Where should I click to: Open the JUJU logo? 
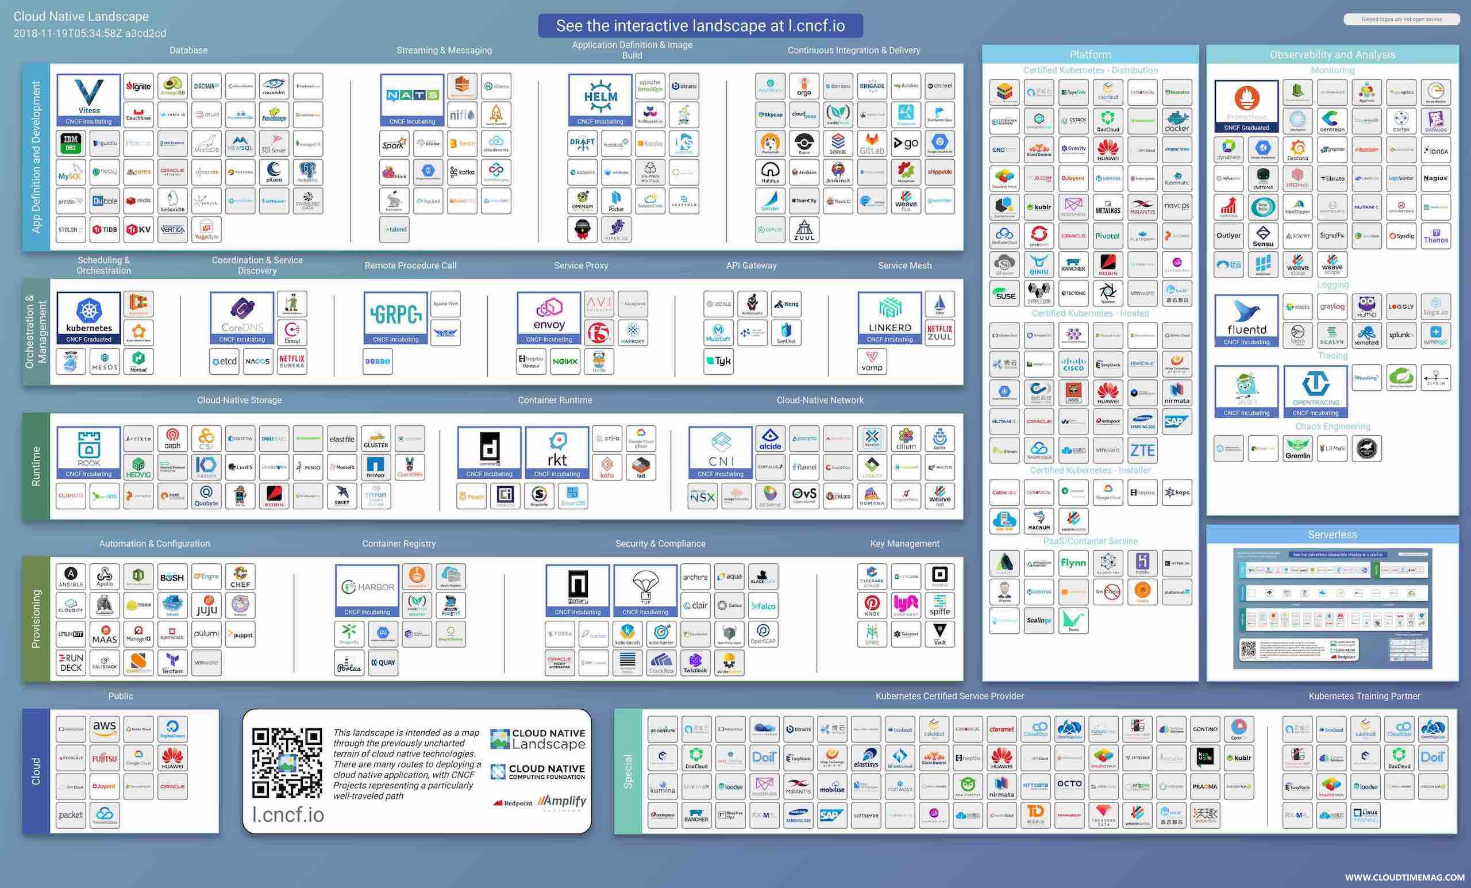point(206,605)
